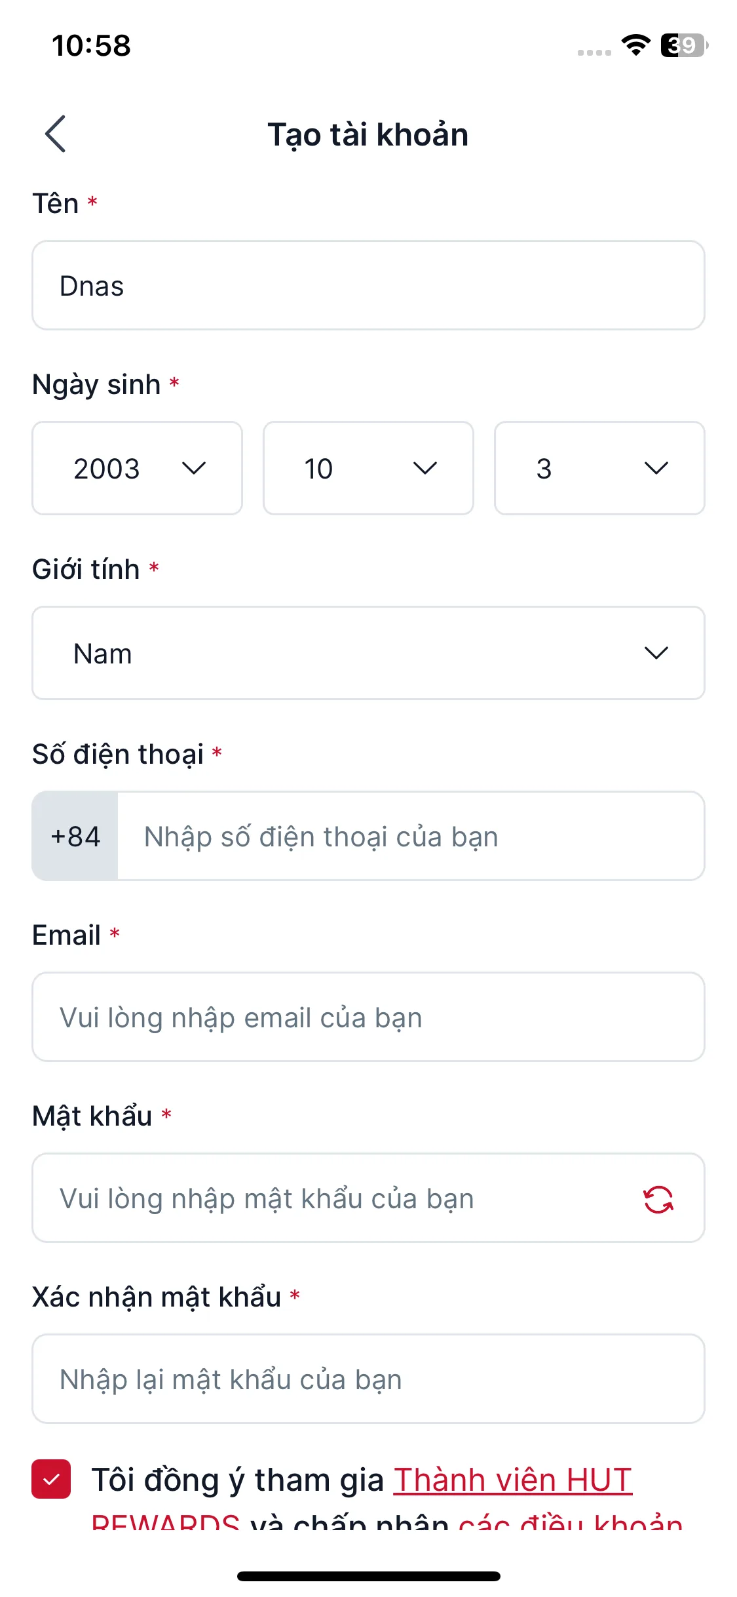
Task: Open the birth year dropdown showing 2003
Action: pyautogui.click(x=138, y=468)
